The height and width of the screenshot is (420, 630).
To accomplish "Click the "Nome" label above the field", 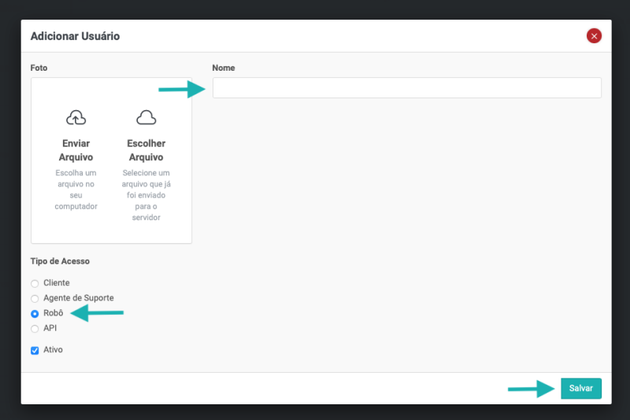I will 224,68.
